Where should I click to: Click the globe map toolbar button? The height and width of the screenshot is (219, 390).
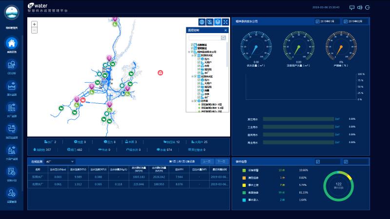coord(202,22)
